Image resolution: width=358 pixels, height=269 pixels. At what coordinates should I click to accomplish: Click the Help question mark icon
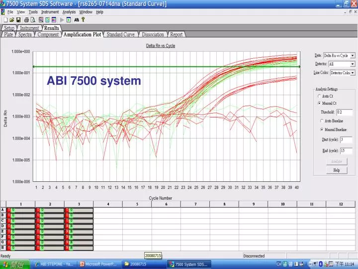tap(83, 19)
